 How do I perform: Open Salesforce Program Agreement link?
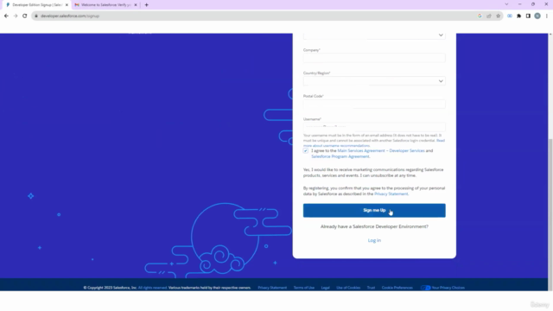(x=340, y=156)
